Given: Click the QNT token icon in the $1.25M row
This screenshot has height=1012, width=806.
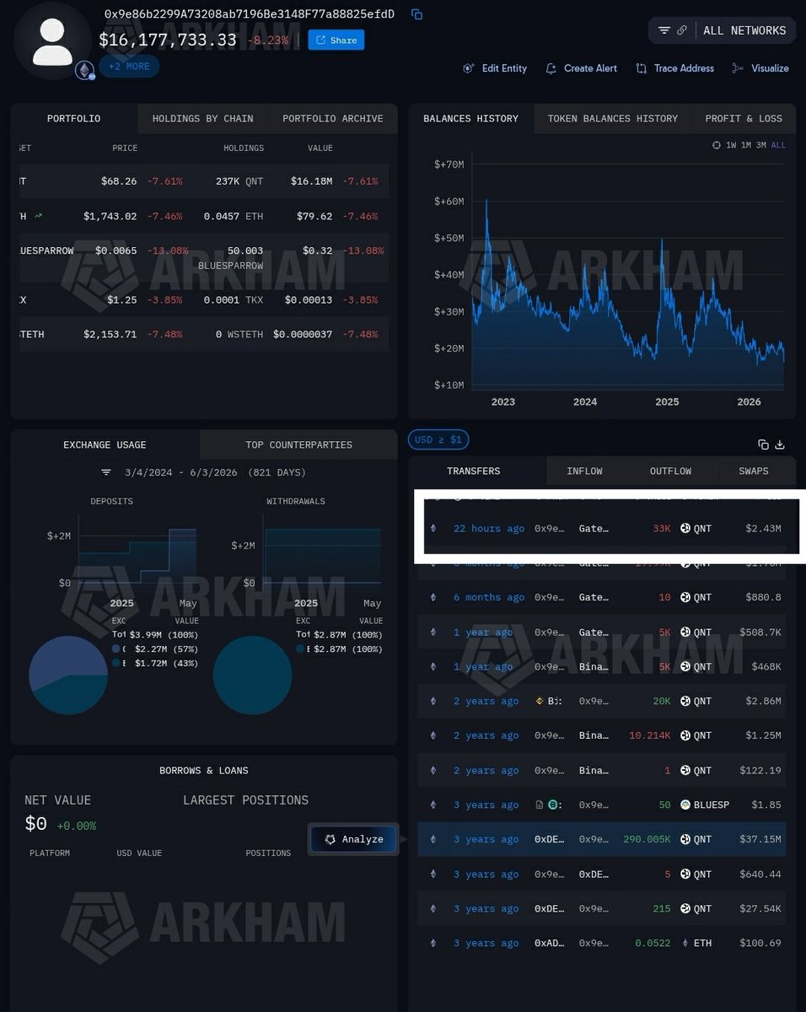Looking at the screenshot, I should click(685, 735).
